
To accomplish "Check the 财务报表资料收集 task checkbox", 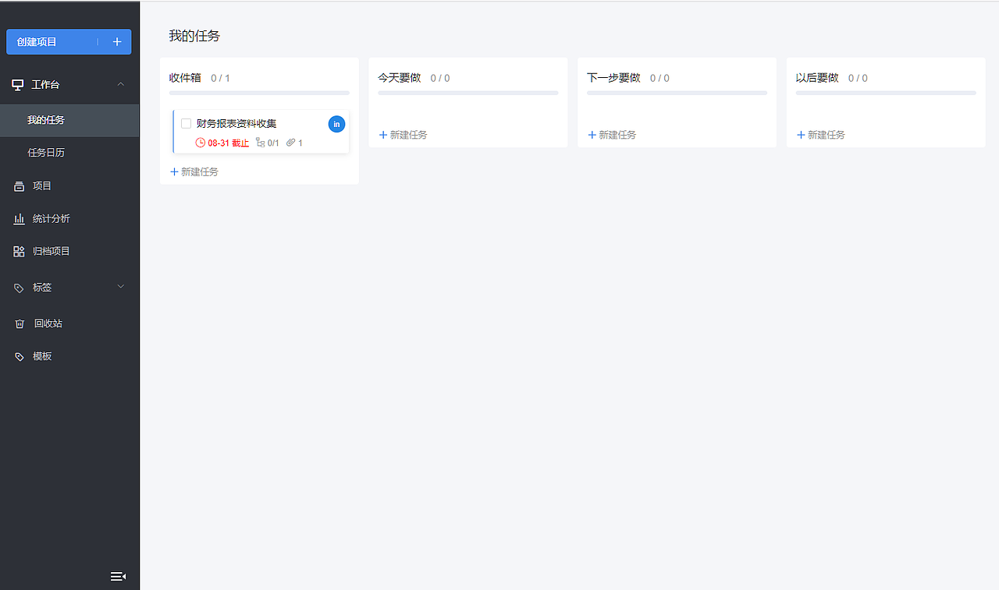I will tap(186, 123).
